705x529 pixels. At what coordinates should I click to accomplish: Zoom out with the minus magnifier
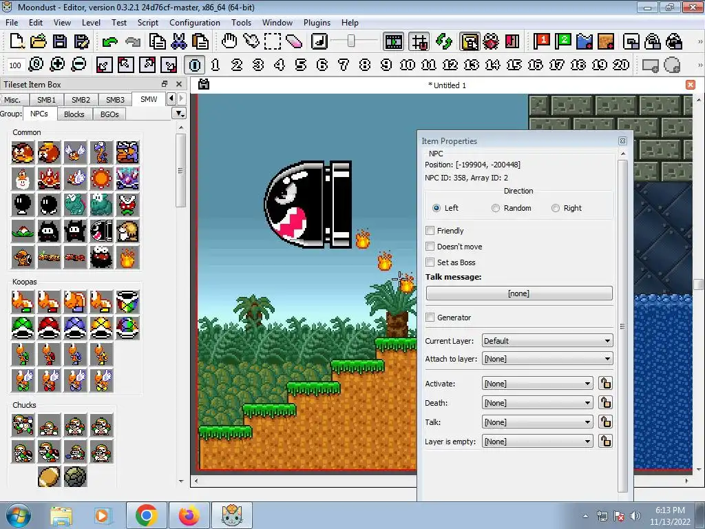click(x=78, y=65)
